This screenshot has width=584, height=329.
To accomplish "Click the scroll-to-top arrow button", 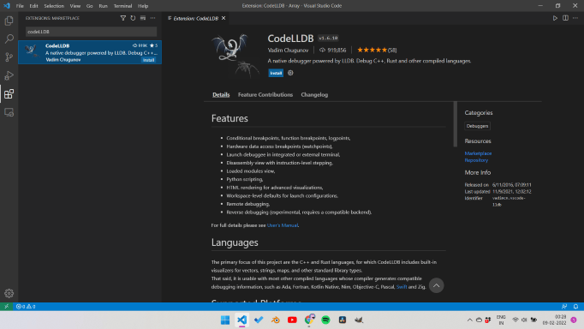I will [x=436, y=285].
